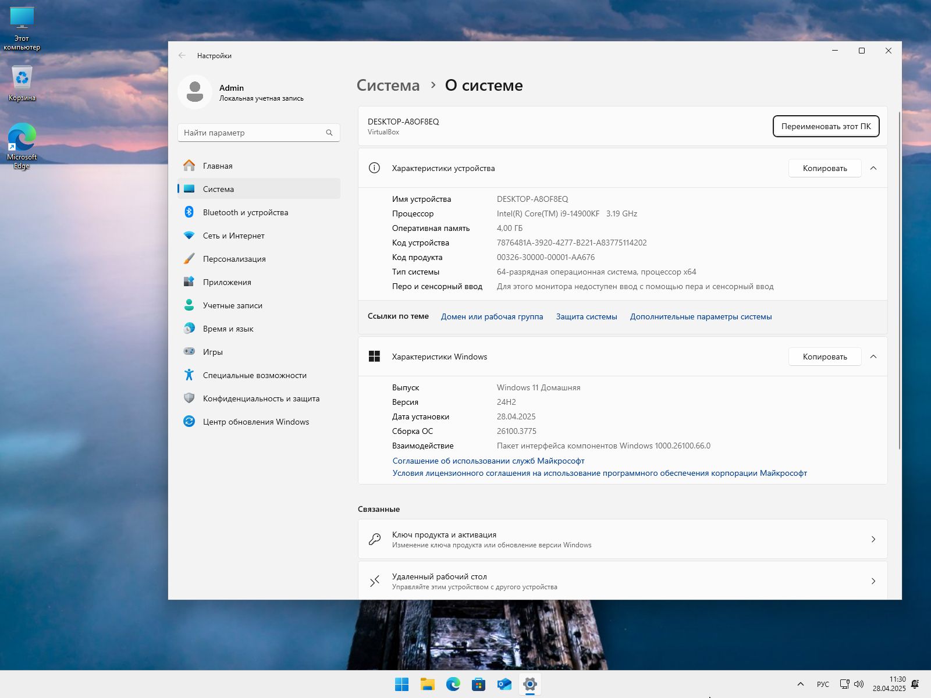Click the processor value Intel(R) Core(TM) i9-14900KF

(x=548, y=213)
